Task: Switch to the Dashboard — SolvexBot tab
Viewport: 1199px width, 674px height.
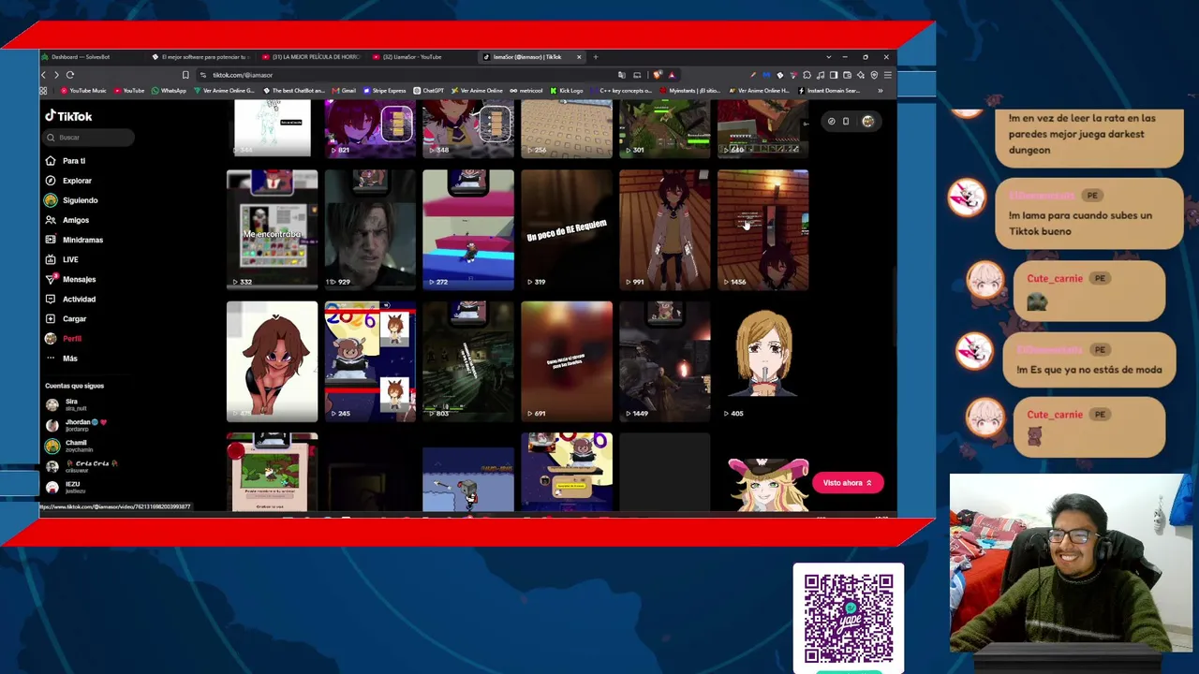Action: (x=92, y=57)
